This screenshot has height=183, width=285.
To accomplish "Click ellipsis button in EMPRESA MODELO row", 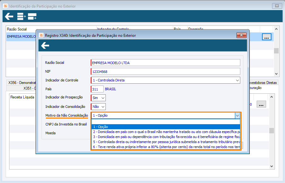I will [x=266, y=37].
